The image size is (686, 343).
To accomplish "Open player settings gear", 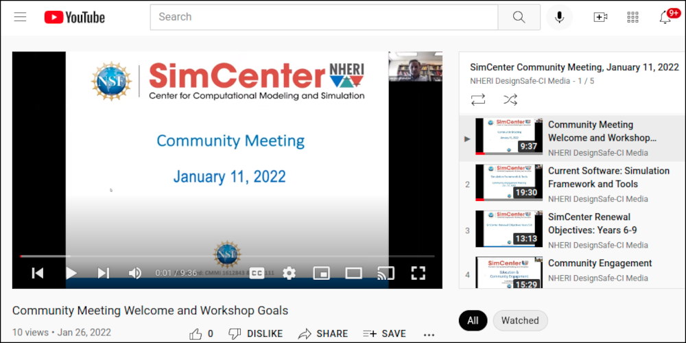I will pyautogui.click(x=289, y=273).
